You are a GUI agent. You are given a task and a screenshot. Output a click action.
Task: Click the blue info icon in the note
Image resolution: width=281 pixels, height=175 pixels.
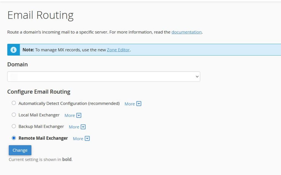tap(13, 50)
